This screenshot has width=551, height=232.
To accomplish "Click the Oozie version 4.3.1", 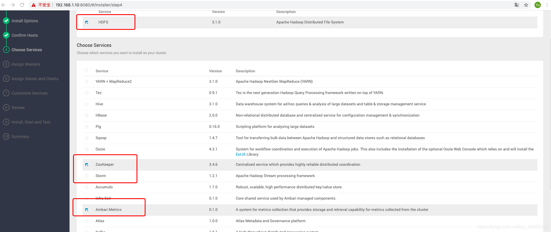I will 213,149.
